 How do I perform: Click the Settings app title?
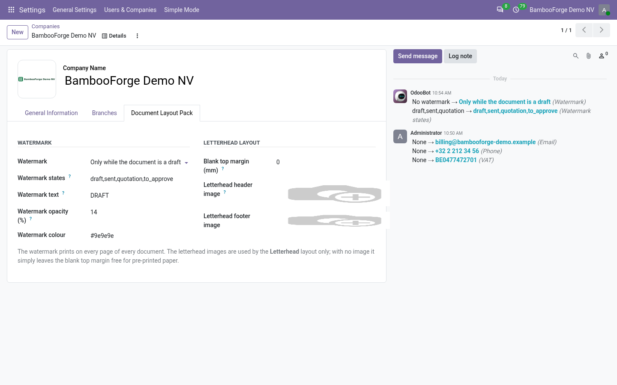[32, 10]
